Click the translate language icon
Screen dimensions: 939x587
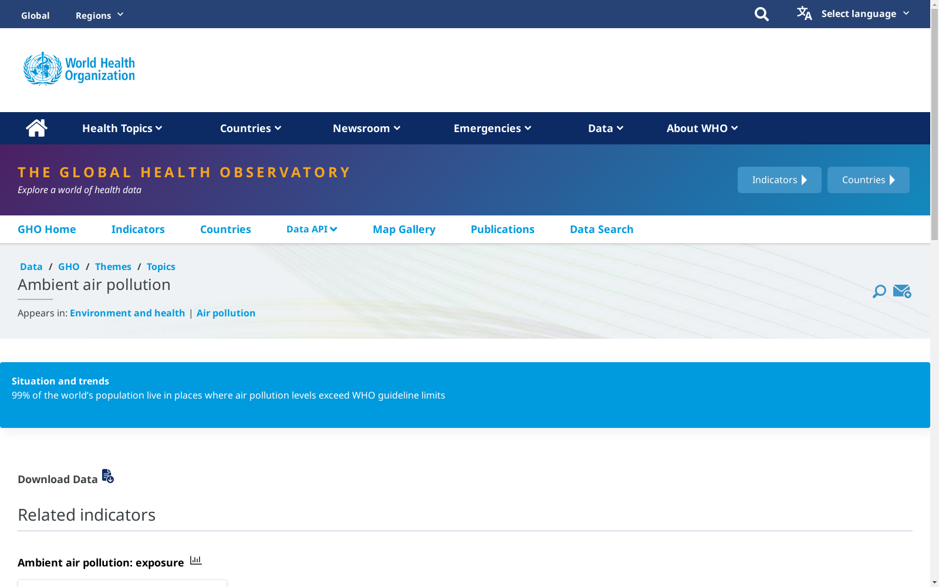click(x=804, y=13)
